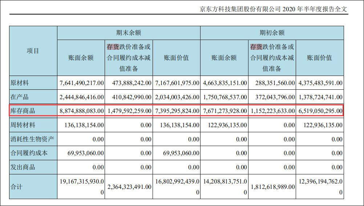Image resolution: width=364 pixels, height=206 pixels.
Task: Click the value 1,378,724,741.00
Action: [x=320, y=97]
